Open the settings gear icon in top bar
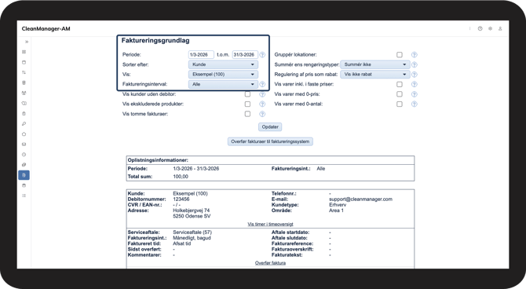Viewport: 526px width, 289px height. pyautogui.click(x=490, y=29)
